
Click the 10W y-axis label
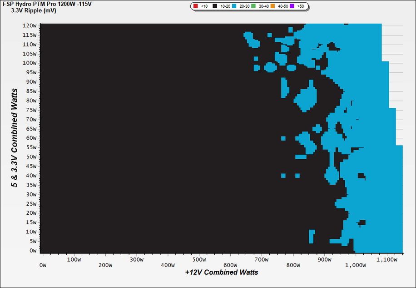(31, 232)
